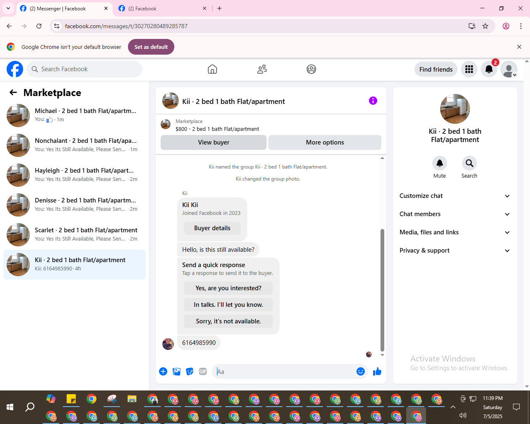The width and height of the screenshot is (530, 424).
Task: Go back using Marketplace back arrow
Action: pyautogui.click(x=13, y=92)
